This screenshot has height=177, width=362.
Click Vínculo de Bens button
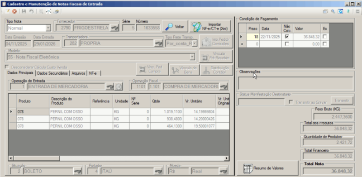185,70
